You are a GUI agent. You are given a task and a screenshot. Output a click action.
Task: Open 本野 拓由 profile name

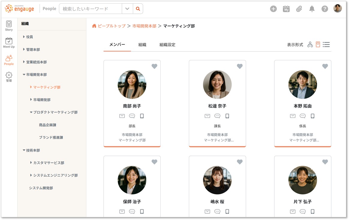click(303, 106)
